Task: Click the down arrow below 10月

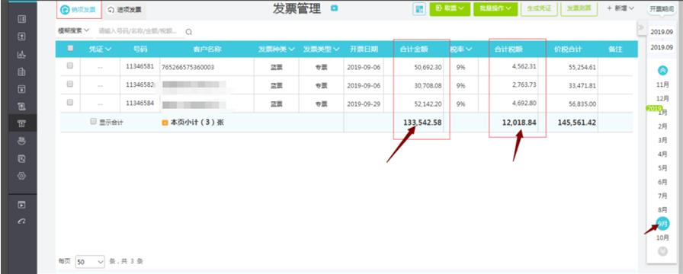Action: 662,251
